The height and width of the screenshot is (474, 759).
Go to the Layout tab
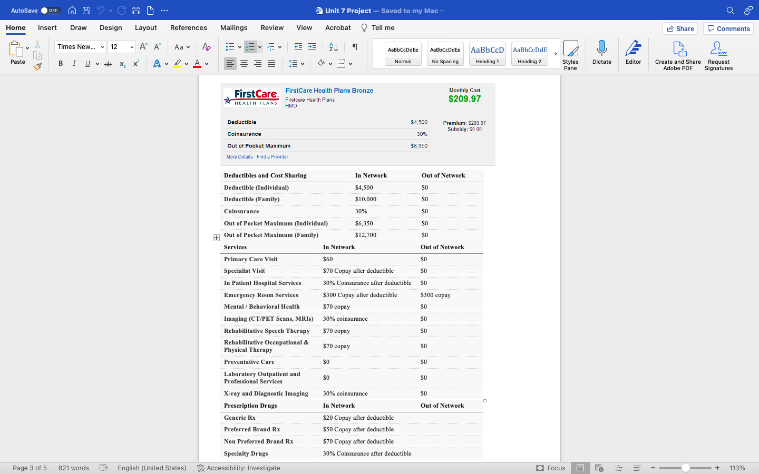pyautogui.click(x=146, y=27)
